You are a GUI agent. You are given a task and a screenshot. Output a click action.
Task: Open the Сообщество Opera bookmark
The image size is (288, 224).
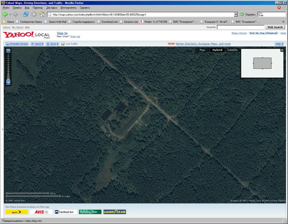tap(29, 22)
